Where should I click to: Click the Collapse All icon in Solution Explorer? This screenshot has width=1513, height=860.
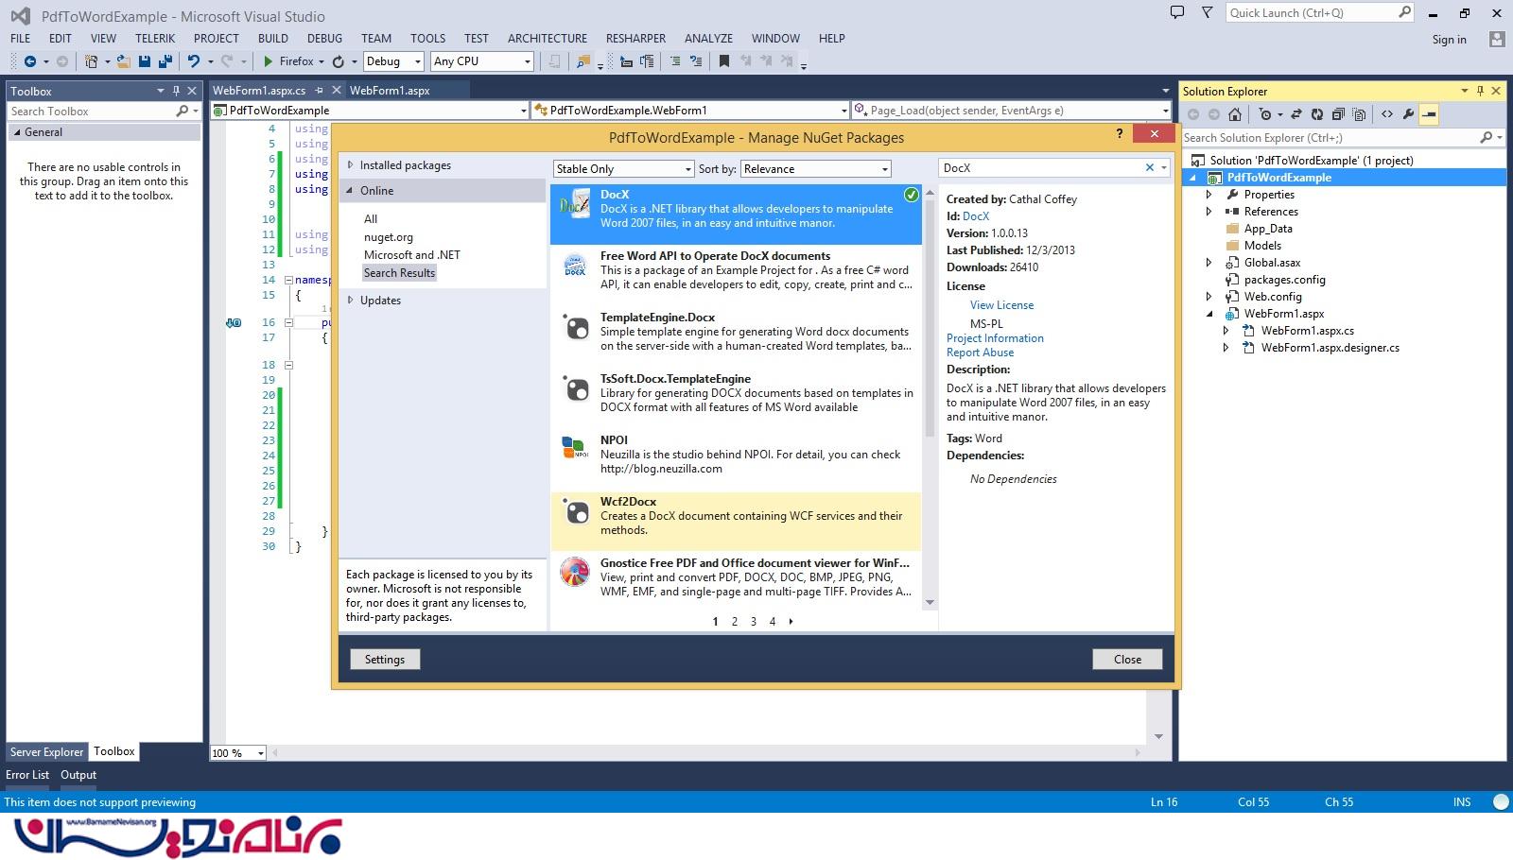pyautogui.click(x=1338, y=114)
